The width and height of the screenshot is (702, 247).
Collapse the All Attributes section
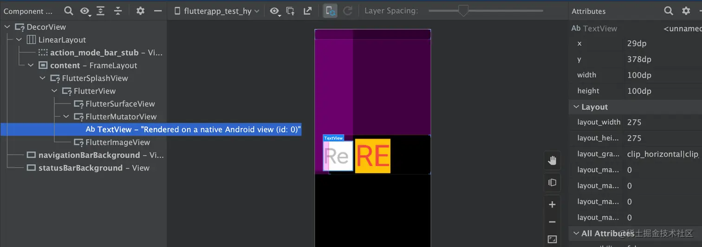click(x=576, y=234)
